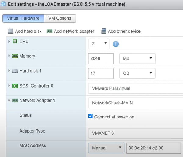Expand the CPU settings row
The image size is (183, 157).
pyautogui.click(x=9, y=41)
